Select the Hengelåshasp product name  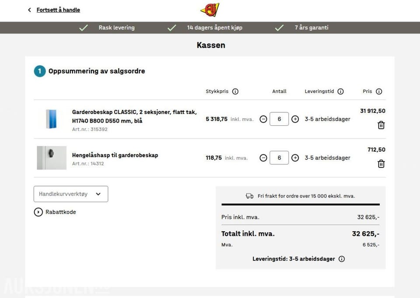pos(115,155)
